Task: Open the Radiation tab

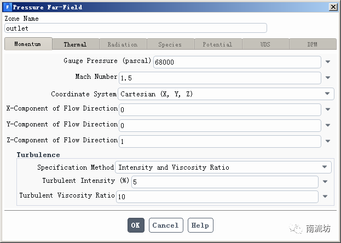Action: point(122,44)
